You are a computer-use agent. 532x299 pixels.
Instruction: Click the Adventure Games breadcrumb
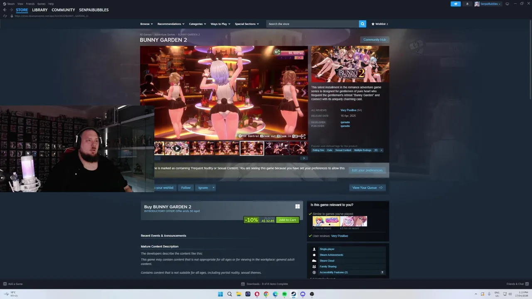tap(165, 34)
